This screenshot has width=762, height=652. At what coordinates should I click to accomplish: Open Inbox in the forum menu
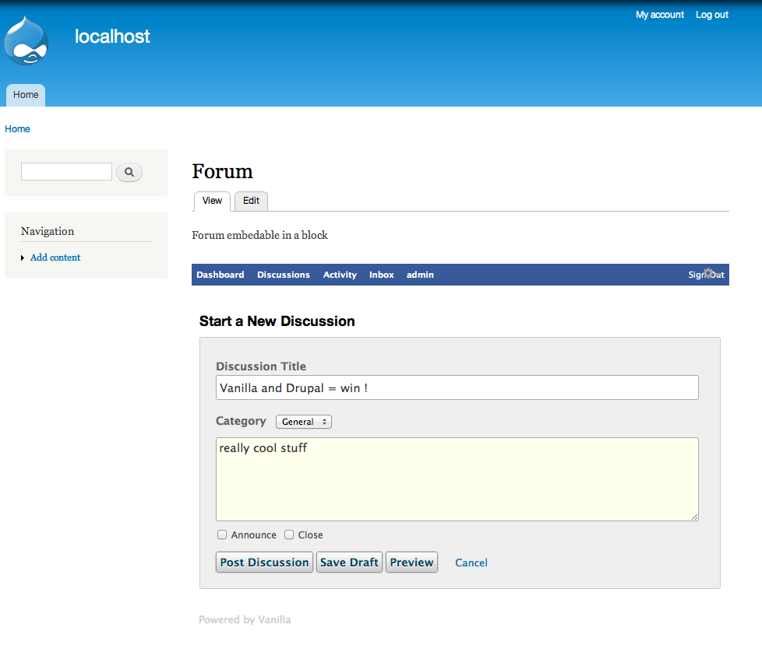[x=382, y=275]
